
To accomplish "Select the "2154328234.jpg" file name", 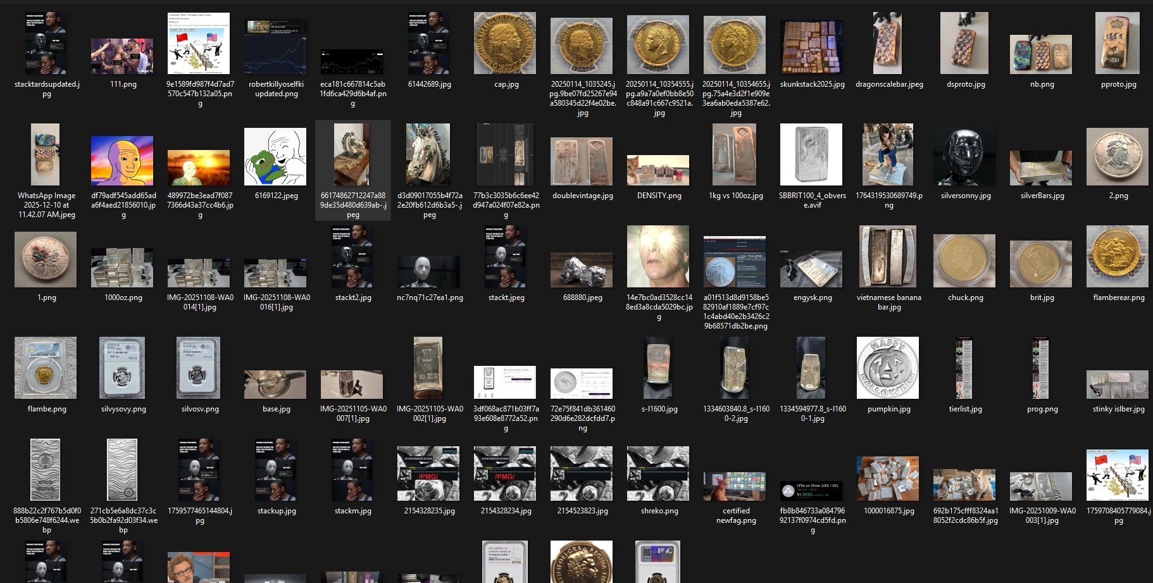I will (506, 511).
